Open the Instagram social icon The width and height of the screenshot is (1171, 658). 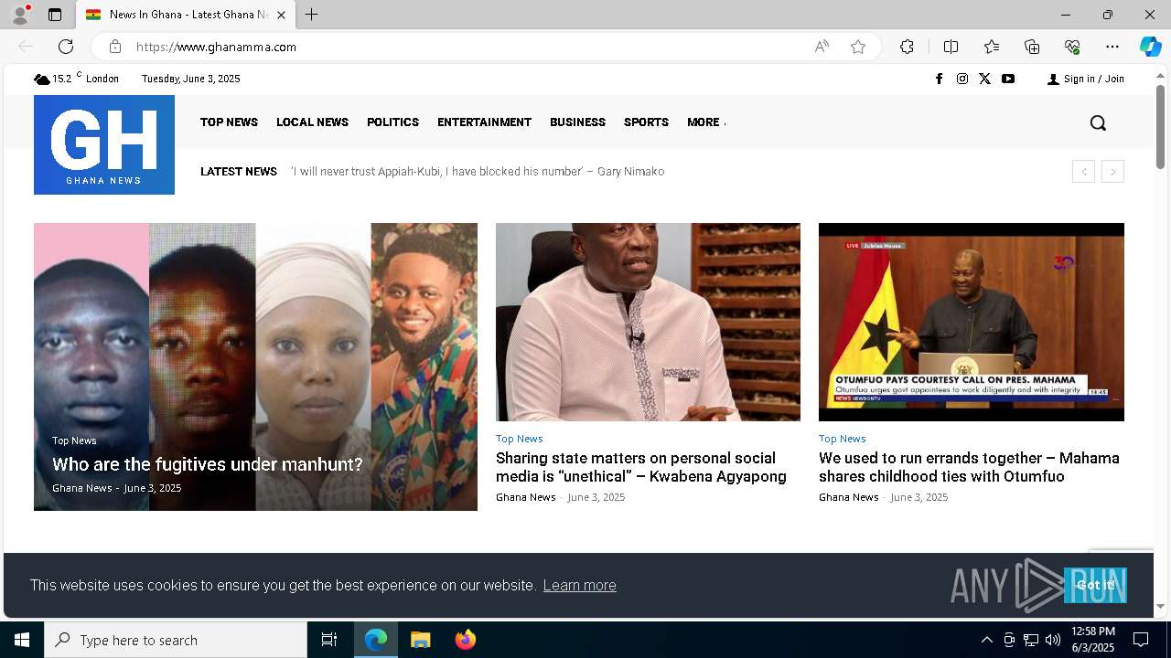pos(962,79)
